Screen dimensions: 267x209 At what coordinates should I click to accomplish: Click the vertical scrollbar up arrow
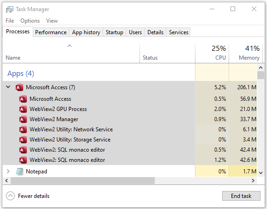(261, 68)
